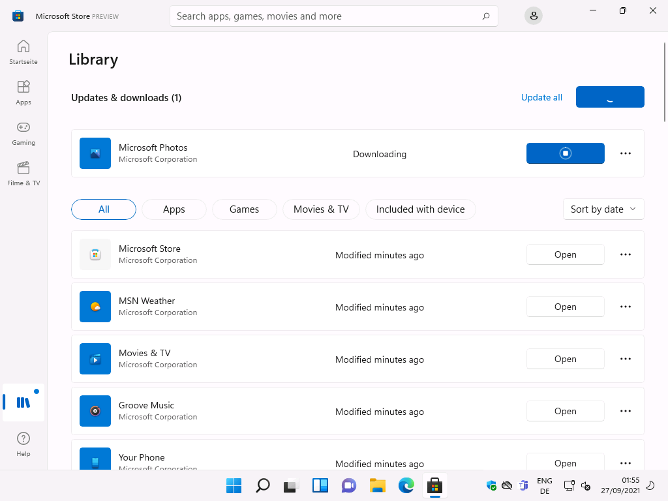Stop the Microsoft Photos download
Screen dimensions: 668x501
pyautogui.click(x=566, y=153)
